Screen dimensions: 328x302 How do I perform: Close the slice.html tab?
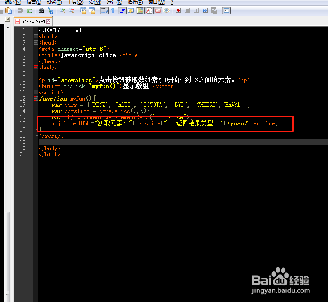[48, 22]
